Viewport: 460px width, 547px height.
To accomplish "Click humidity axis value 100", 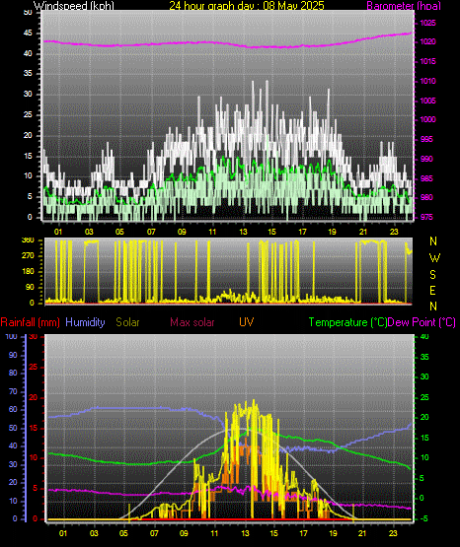I will click(12, 336).
